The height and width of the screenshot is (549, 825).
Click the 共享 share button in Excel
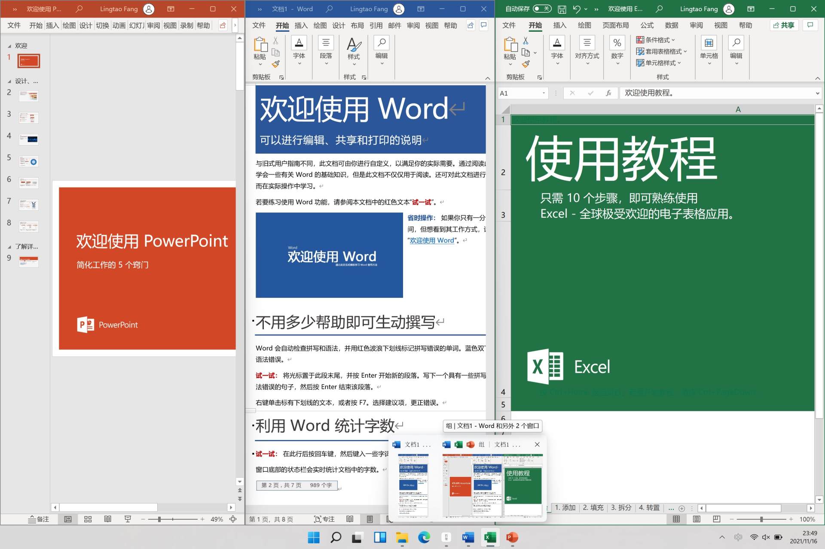784,25
